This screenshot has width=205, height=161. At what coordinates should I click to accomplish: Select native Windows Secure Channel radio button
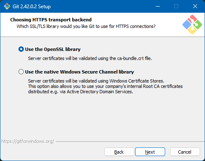(x=21, y=72)
